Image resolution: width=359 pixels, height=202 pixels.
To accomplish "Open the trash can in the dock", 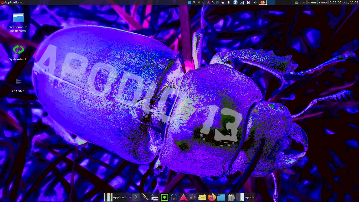I will (231, 197).
